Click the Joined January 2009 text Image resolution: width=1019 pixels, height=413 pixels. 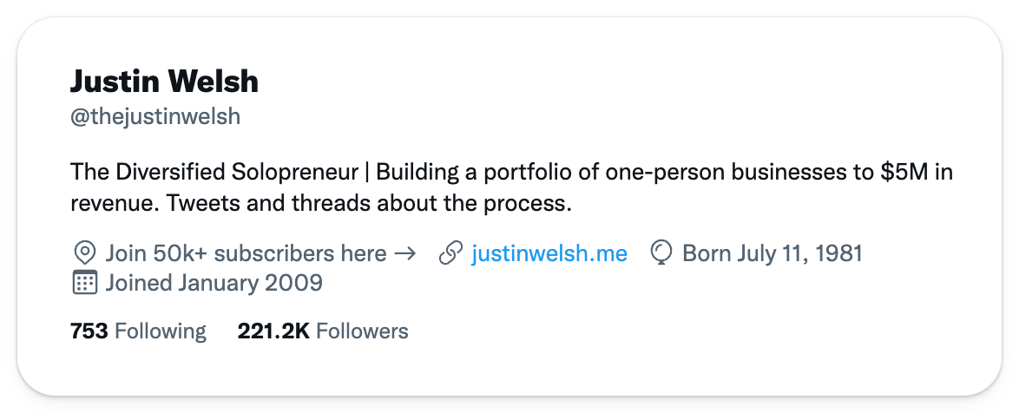click(x=214, y=283)
